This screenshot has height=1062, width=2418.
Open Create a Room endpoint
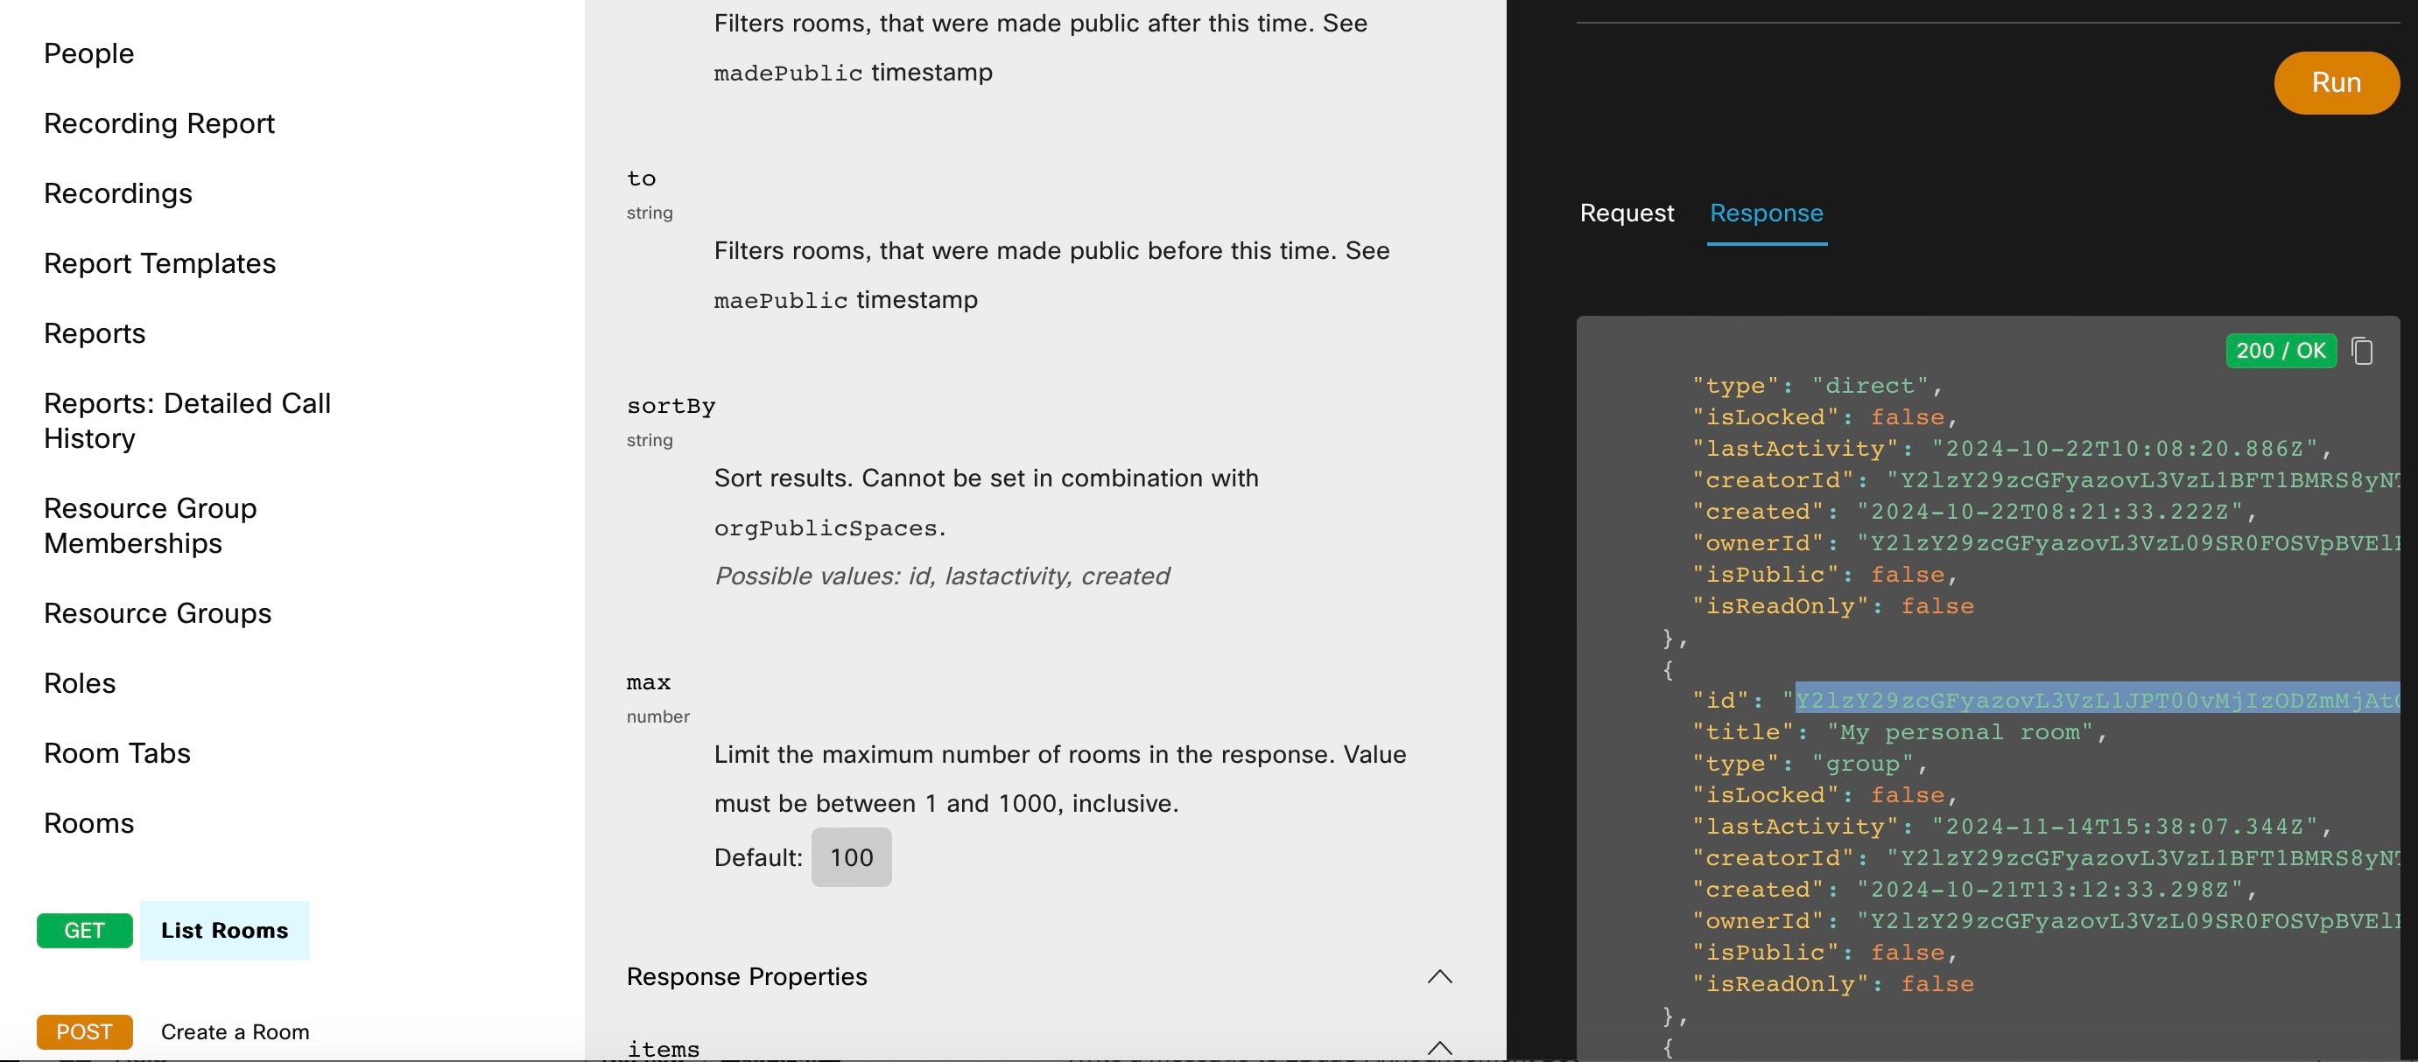(235, 1031)
